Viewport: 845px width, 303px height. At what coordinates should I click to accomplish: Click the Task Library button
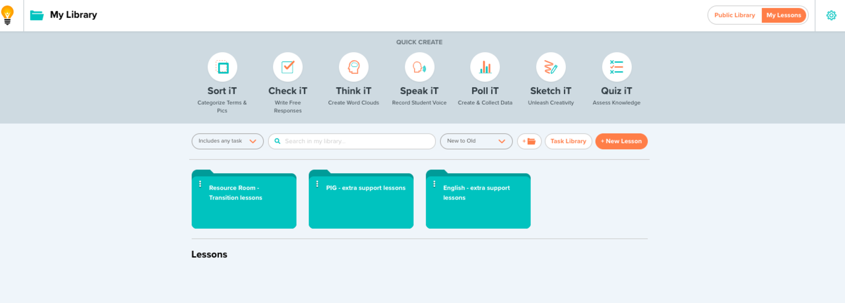568,141
